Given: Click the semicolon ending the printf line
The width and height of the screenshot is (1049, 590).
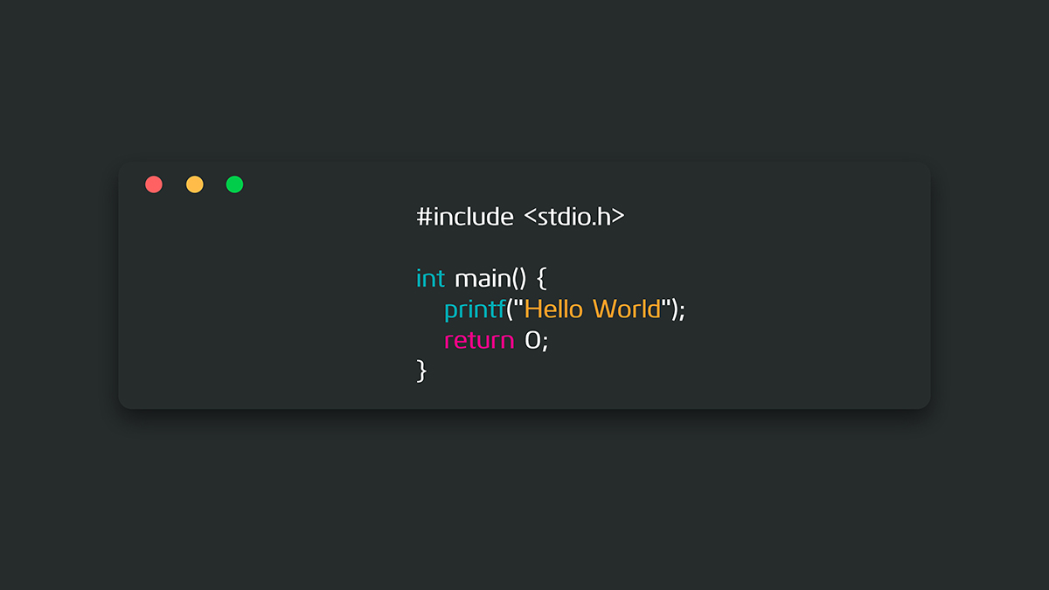Looking at the screenshot, I should point(683,312).
